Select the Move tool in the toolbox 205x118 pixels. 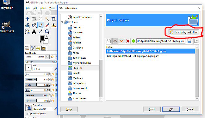click(28, 19)
